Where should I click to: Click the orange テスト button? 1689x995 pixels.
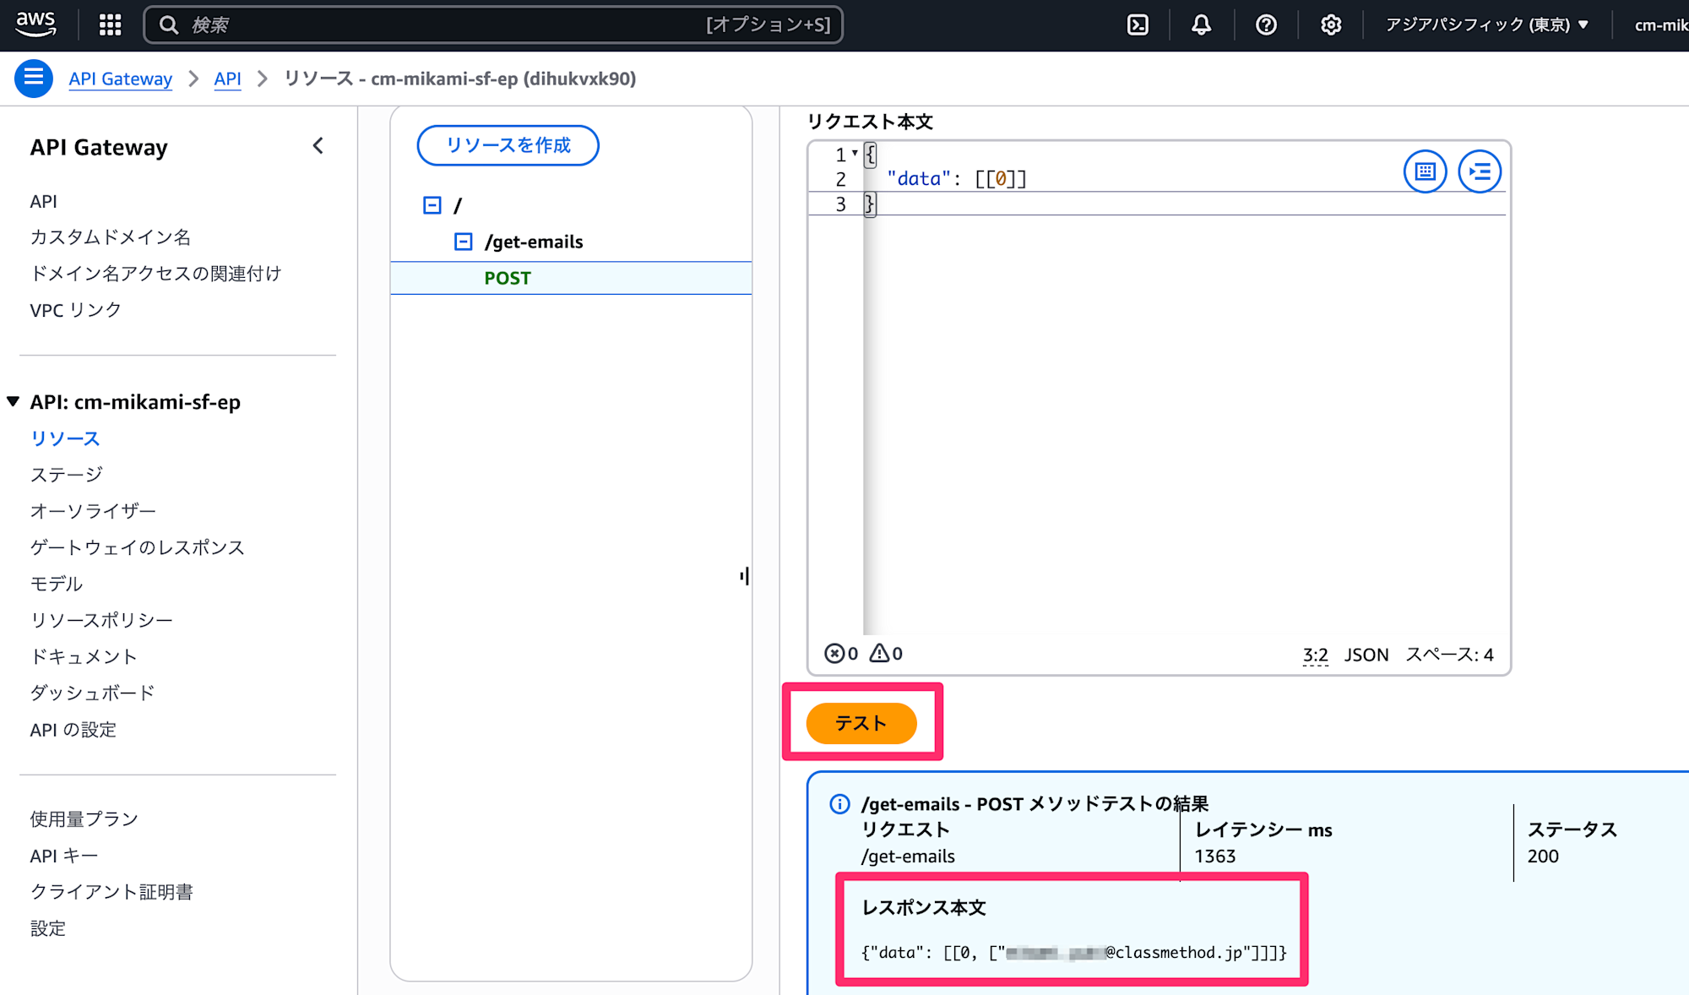(861, 723)
